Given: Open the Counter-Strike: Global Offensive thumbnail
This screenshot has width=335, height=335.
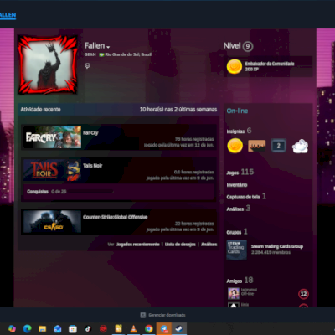Looking at the screenshot, I should [x=52, y=222].
